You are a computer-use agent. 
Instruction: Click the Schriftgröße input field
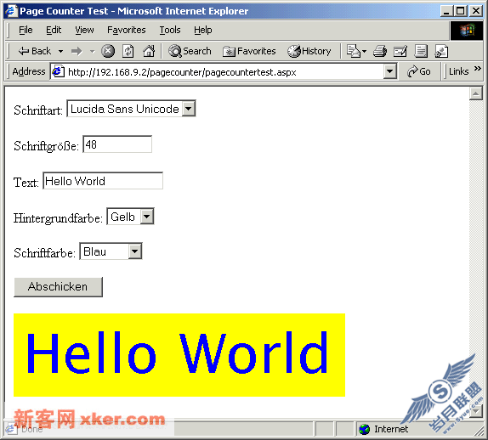click(117, 144)
